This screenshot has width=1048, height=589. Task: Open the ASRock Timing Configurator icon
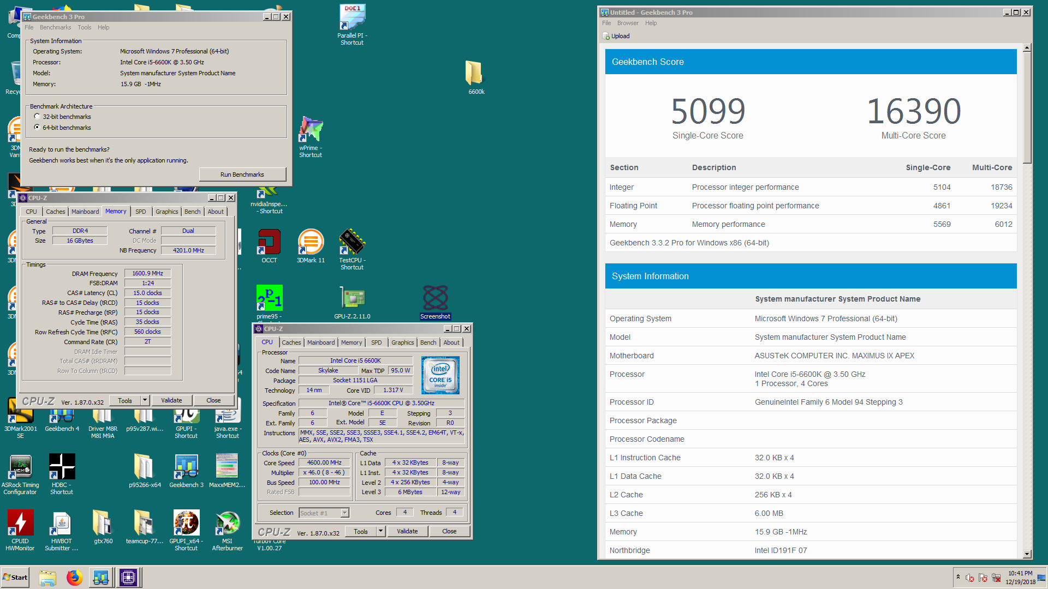[20, 474]
